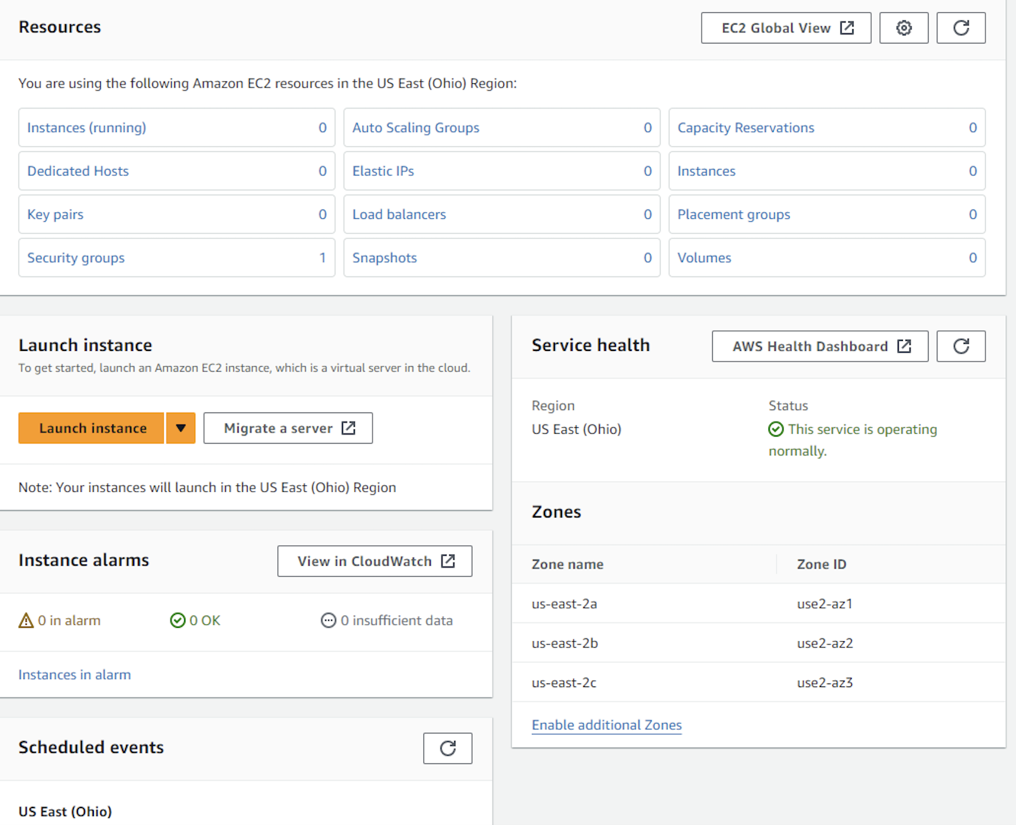Click the US East (Ohio) region value
This screenshot has width=1016, height=825.
(x=576, y=430)
